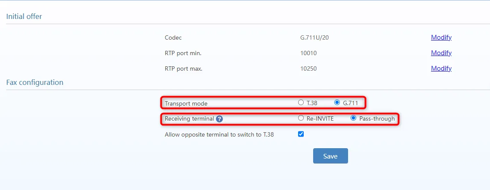The image size is (490, 190).
Task: Open the Receiving terminal help icon
Action: click(219, 119)
